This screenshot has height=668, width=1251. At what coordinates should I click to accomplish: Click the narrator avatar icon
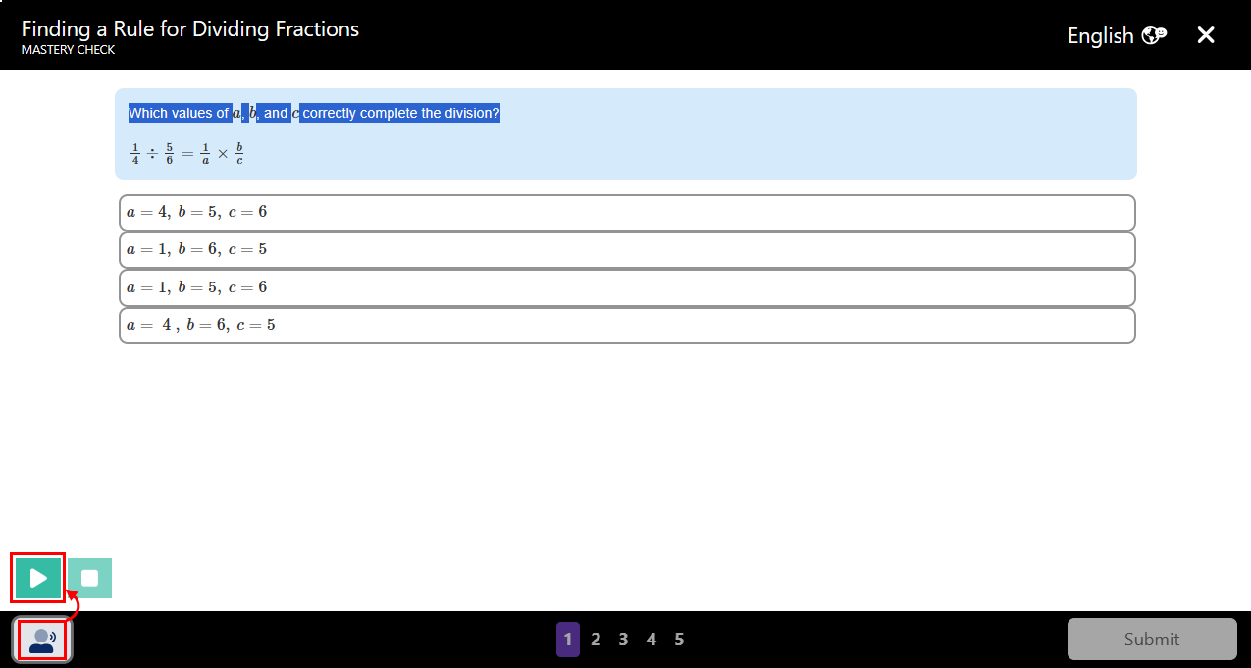tap(41, 639)
